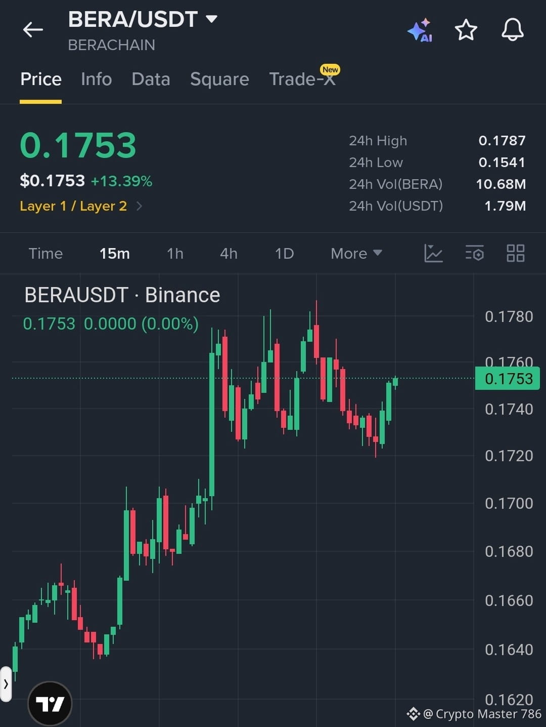The width and height of the screenshot is (546, 727).
Task: Open the Trade-X tab
Action: click(x=302, y=79)
